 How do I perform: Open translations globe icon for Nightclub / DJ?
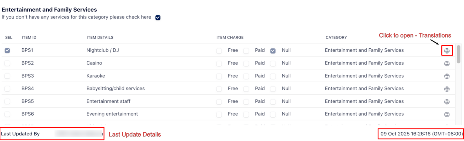(x=447, y=51)
